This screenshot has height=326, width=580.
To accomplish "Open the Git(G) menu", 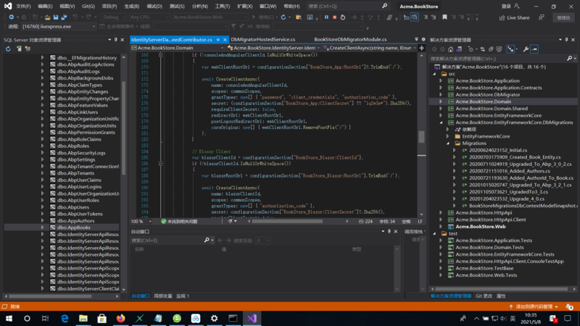I will point(88,7).
